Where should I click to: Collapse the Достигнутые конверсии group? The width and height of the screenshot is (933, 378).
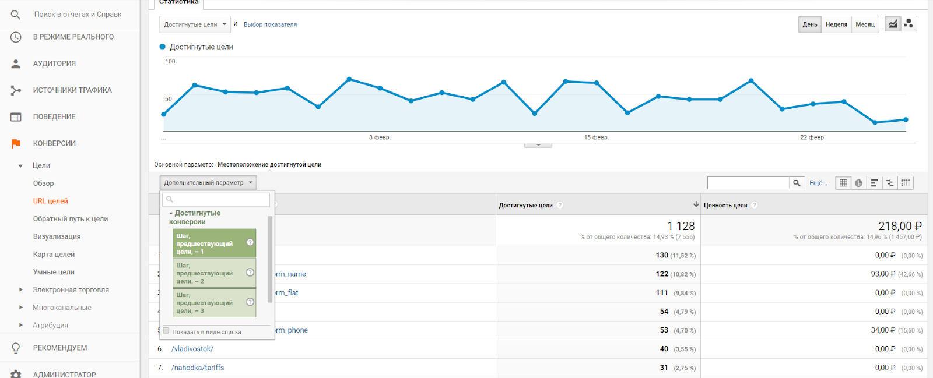click(x=171, y=214)
